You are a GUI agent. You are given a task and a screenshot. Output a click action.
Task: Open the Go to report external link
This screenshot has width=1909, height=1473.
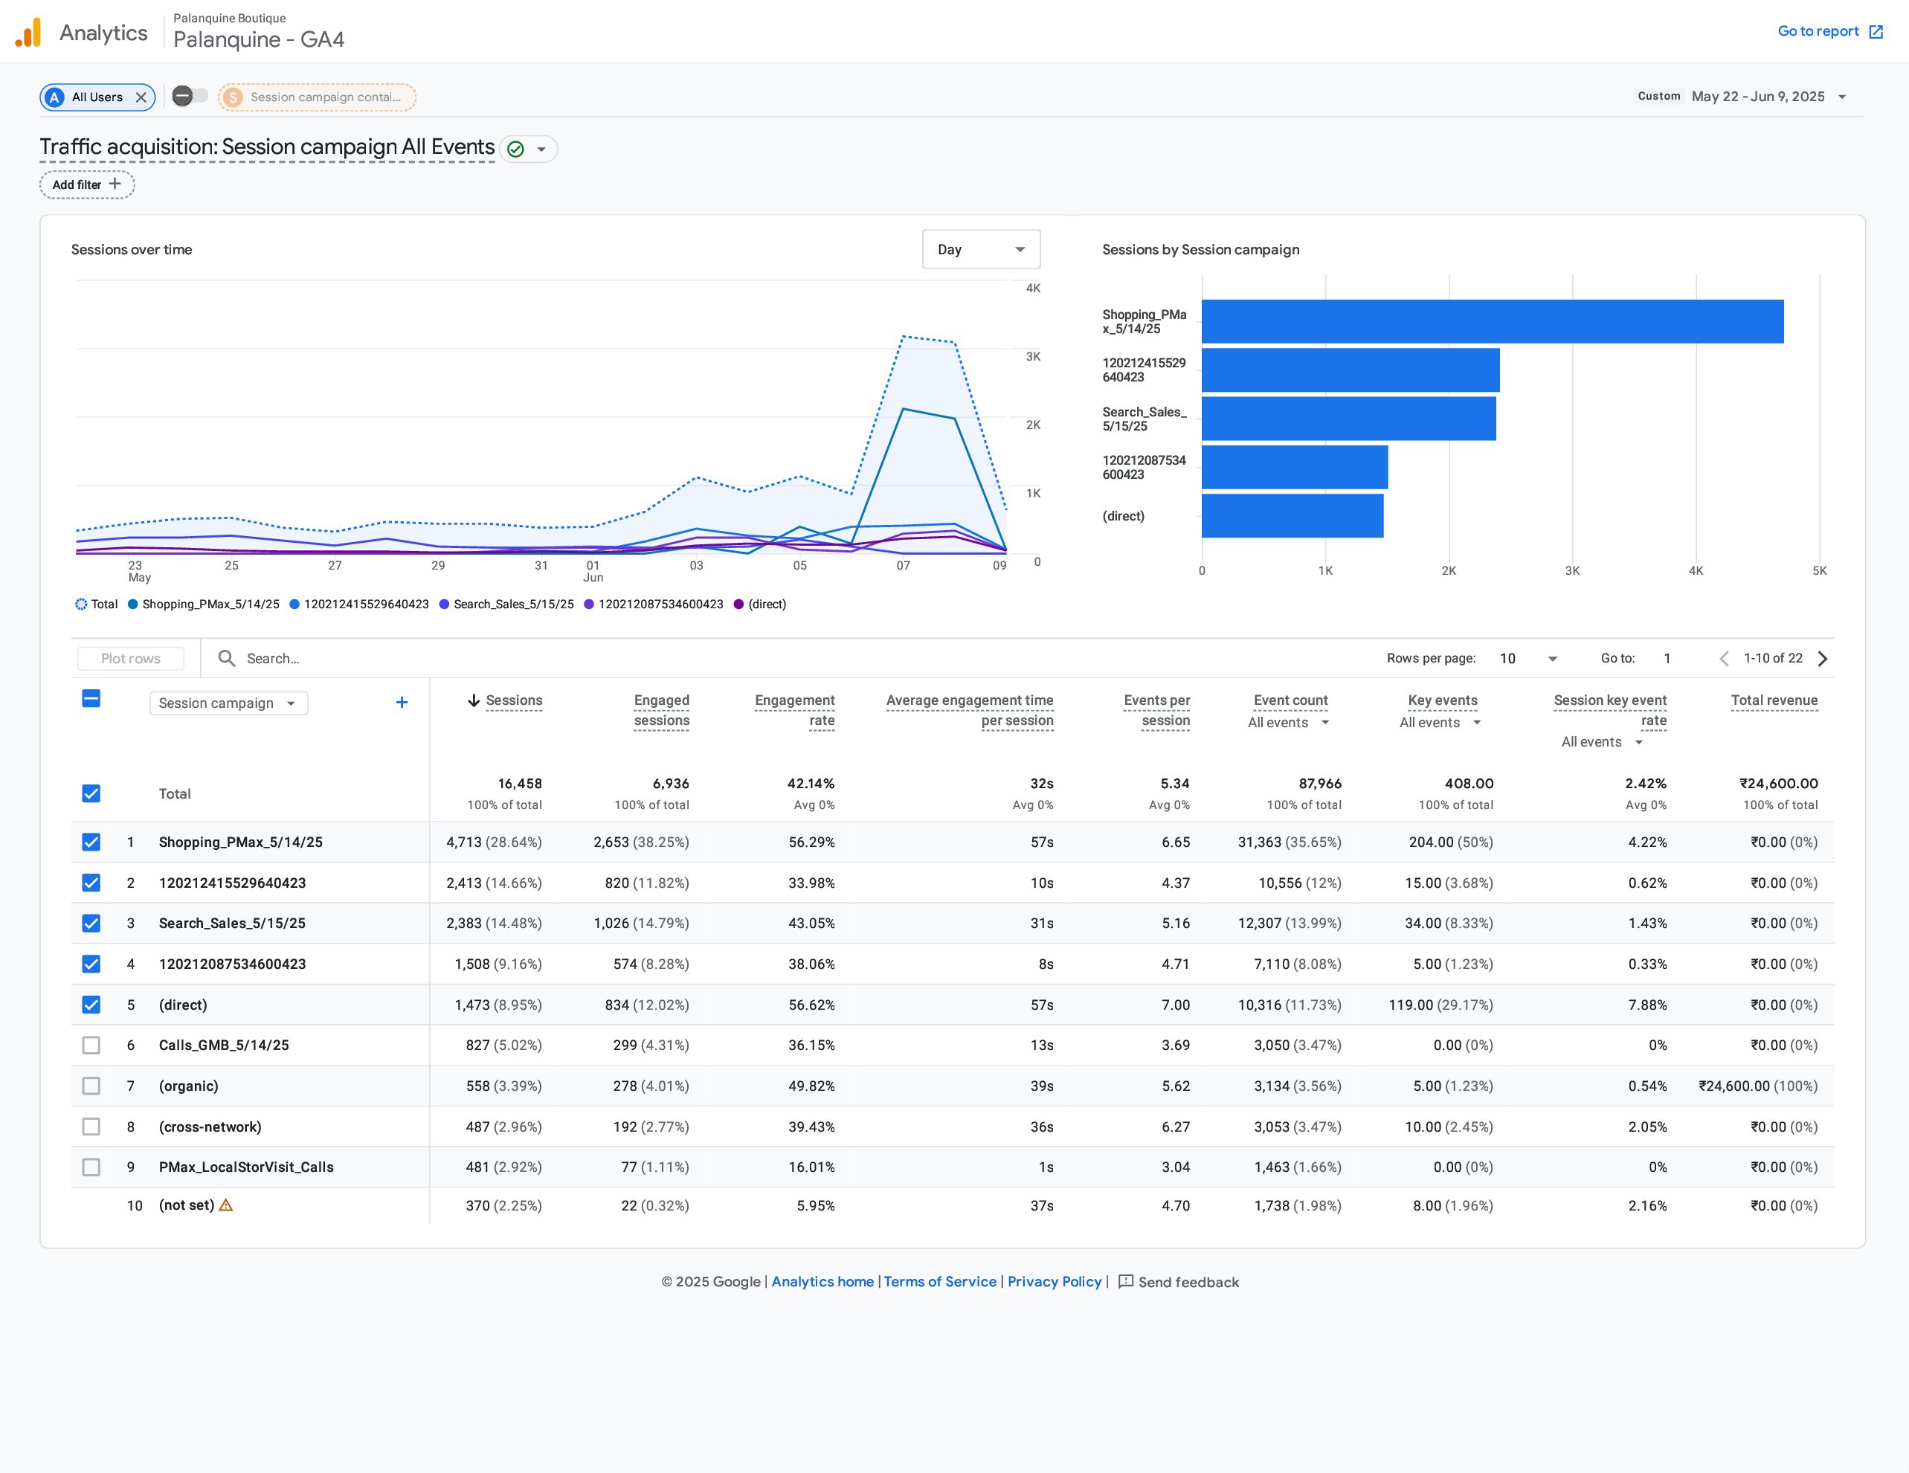[1830, 31]
